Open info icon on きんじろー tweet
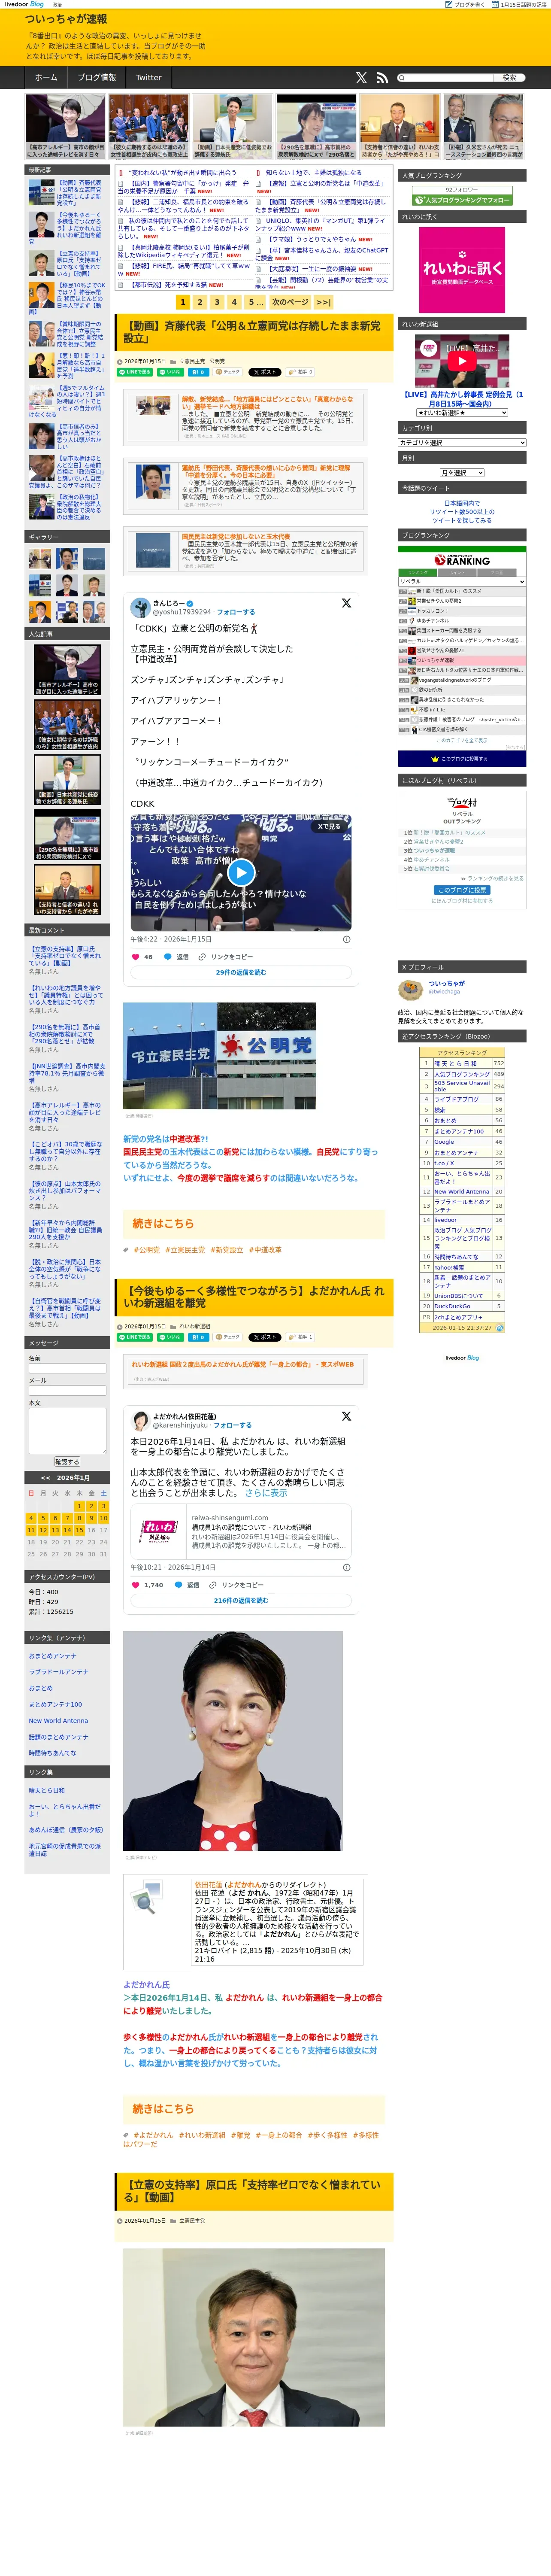 pos(347,939)
